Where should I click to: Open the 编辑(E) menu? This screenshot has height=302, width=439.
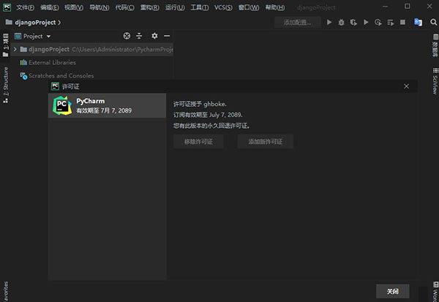click(x=49, y=7)
